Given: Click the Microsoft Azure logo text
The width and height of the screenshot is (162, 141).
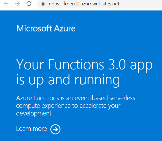Looking at the screenshot, I should [x=46, y=28].
